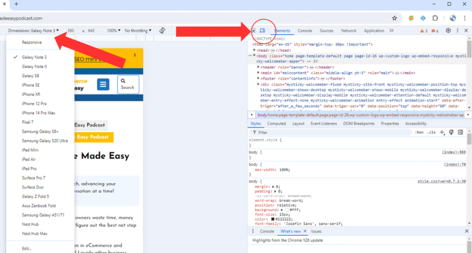Expand the head element node
472x253 pixels.
tap(254, 50)
